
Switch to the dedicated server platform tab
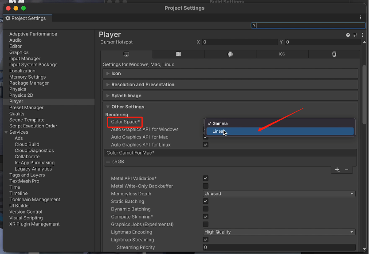(178, 54)
